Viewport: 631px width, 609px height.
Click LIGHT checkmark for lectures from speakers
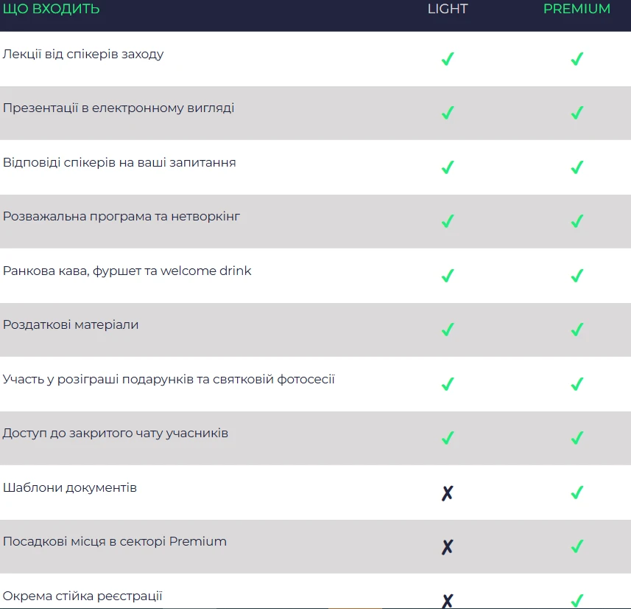(447, 59)
